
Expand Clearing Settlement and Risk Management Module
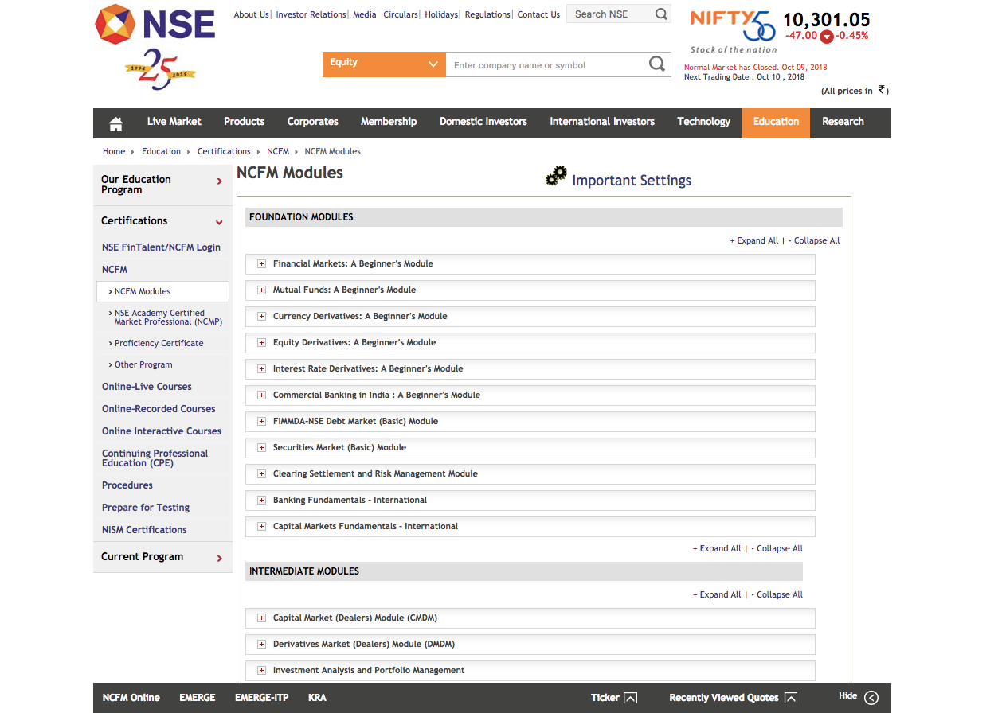coord(261,473)
